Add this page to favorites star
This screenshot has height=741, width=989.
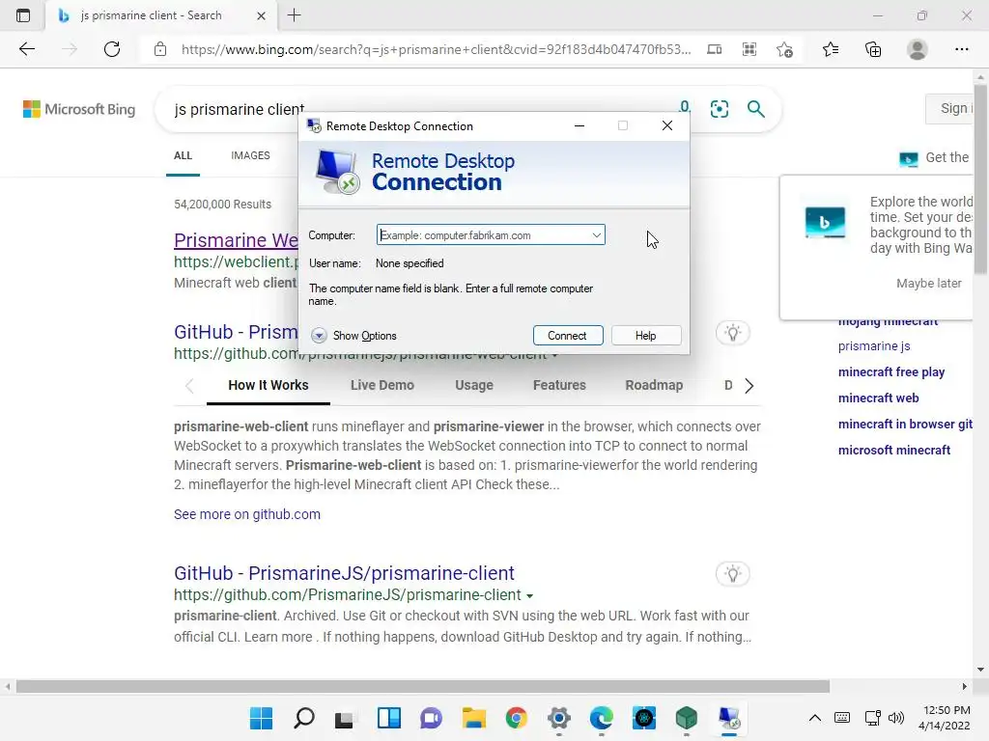(784, 49)
